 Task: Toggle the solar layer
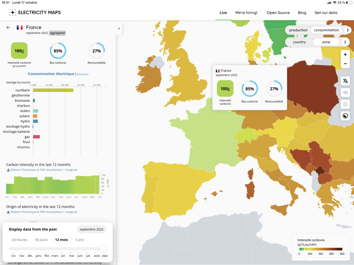point(345,104)
